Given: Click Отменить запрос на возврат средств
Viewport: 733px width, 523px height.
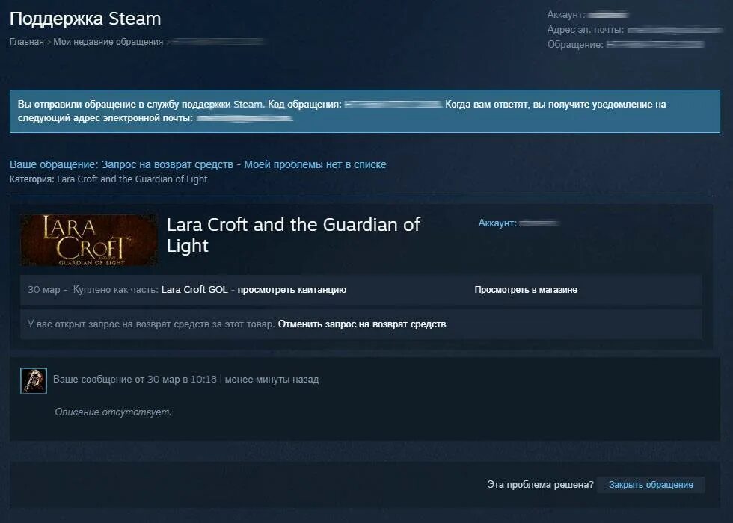Looking at the screenshot, I should click(x=362, y=324).
